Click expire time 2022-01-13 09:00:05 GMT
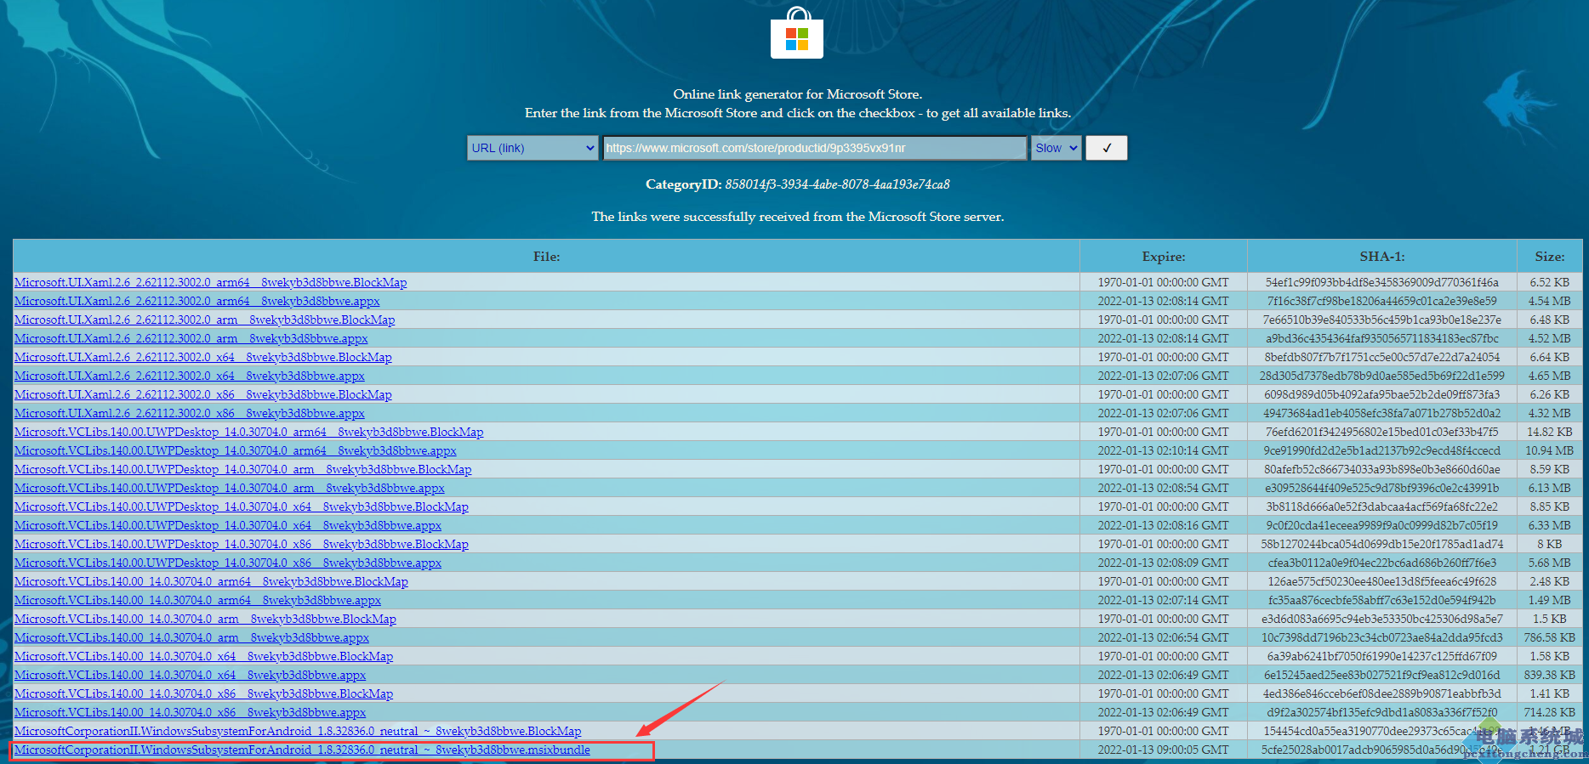The height and width of the screenshot is (764, 1589). [1163, 750]
